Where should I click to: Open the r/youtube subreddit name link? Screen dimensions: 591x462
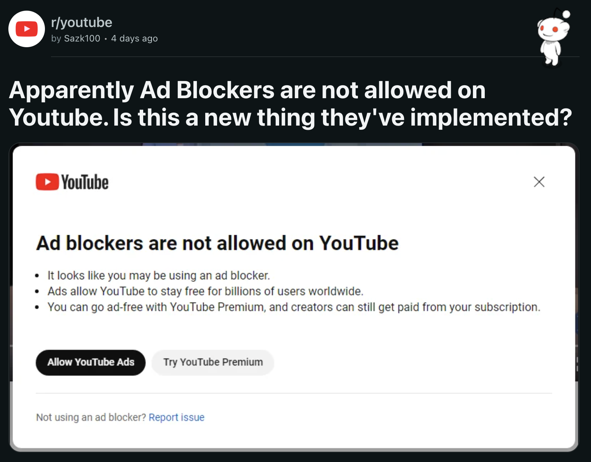coord(81,22)
